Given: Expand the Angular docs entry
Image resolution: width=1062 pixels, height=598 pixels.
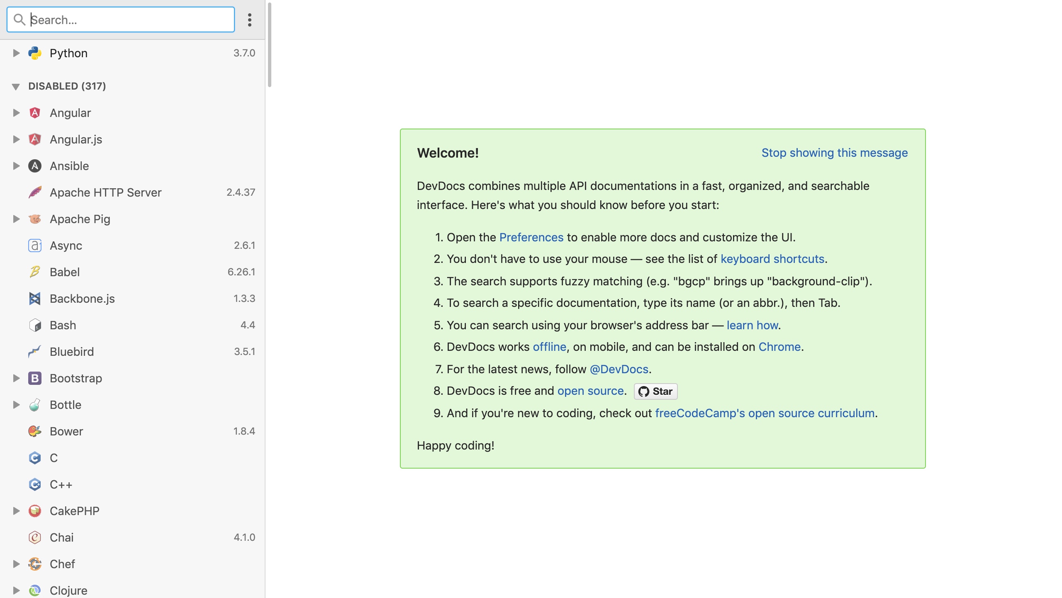Looking at the screenshot, I should pyautogui.click(x=16, y=113).
